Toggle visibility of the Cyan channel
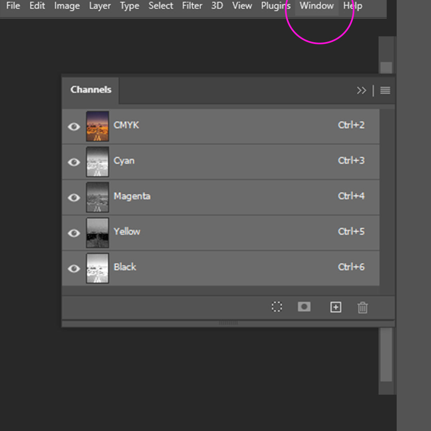 coord(74,162)
